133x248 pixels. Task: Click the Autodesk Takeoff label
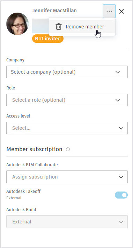pyautogui.click(x=23, y=192)
